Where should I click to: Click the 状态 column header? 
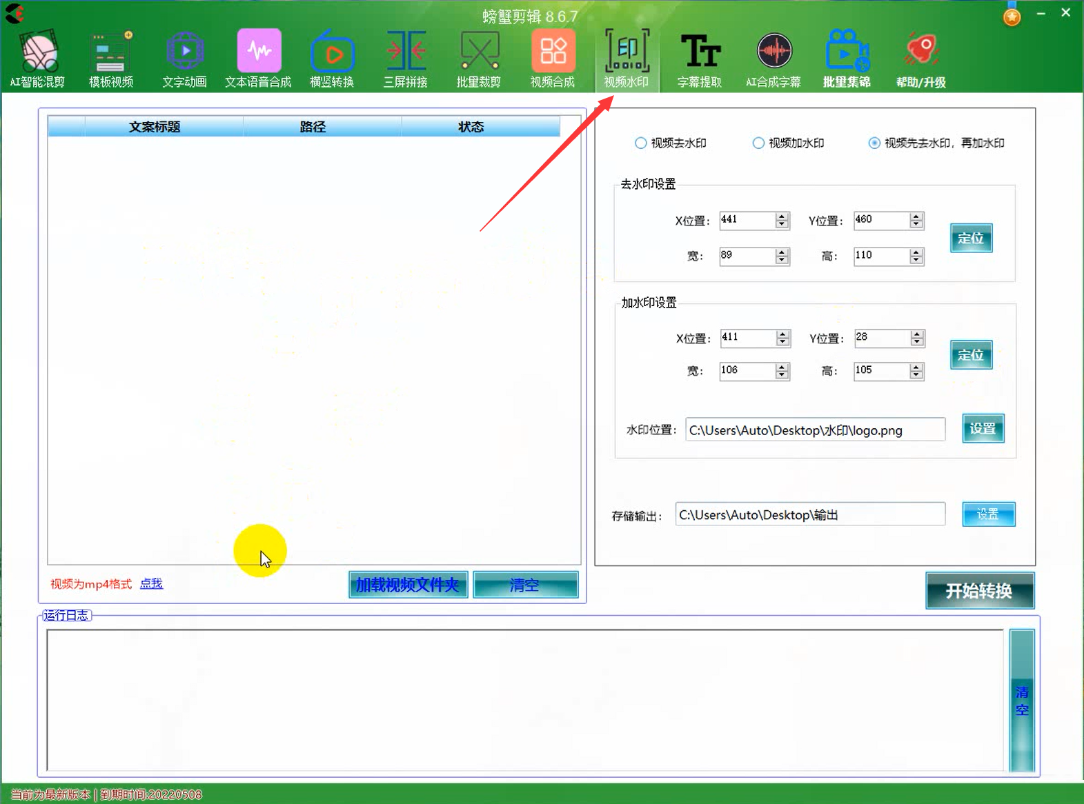(471, 127)
